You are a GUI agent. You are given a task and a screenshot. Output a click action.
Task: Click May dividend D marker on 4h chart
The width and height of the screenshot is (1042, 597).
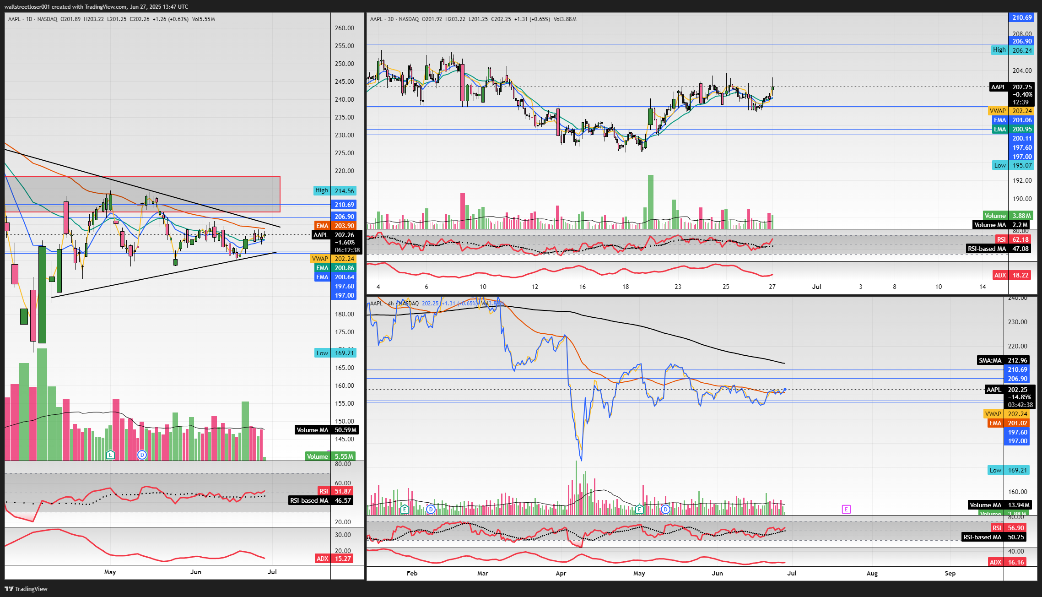[666, 509]
